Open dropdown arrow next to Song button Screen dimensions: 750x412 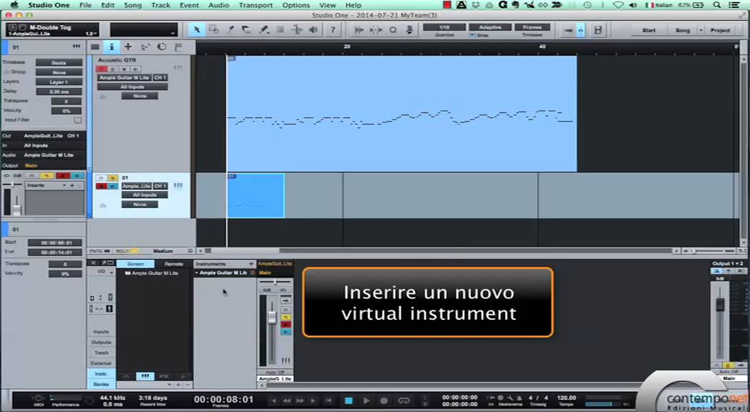[x=701, y=30]
